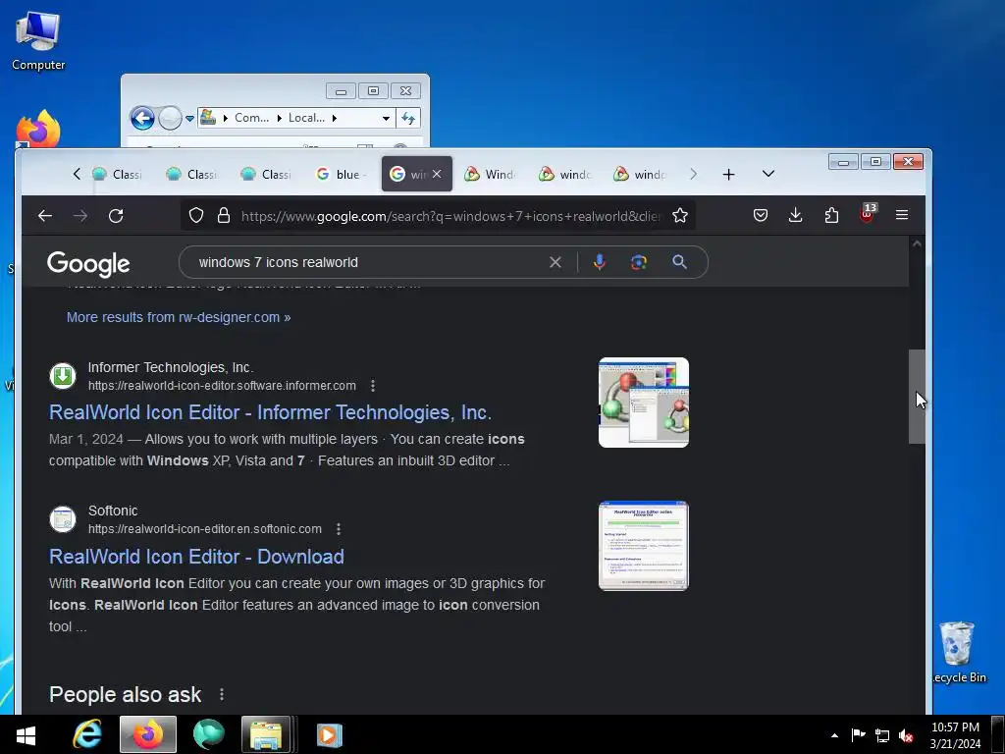1005x754 pixels.
Task: Click the realworld-icon-editor.software.informer.com URL
Action: 222,385
